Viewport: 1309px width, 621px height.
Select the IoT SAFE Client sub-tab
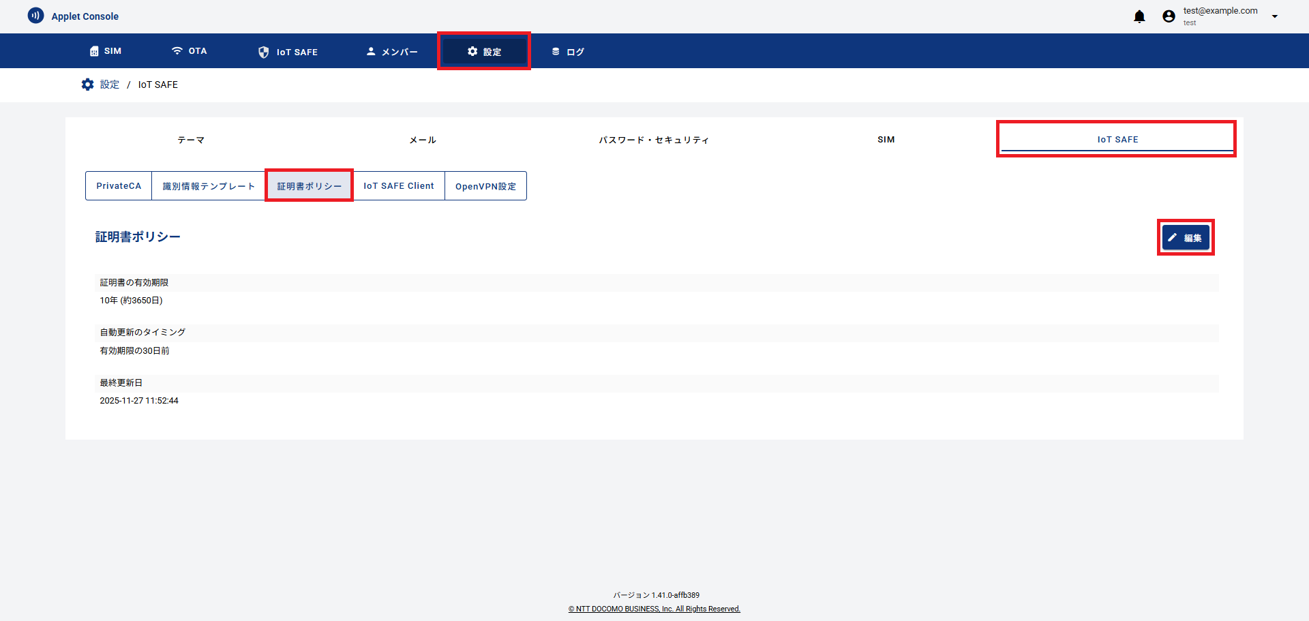(399, 185)
